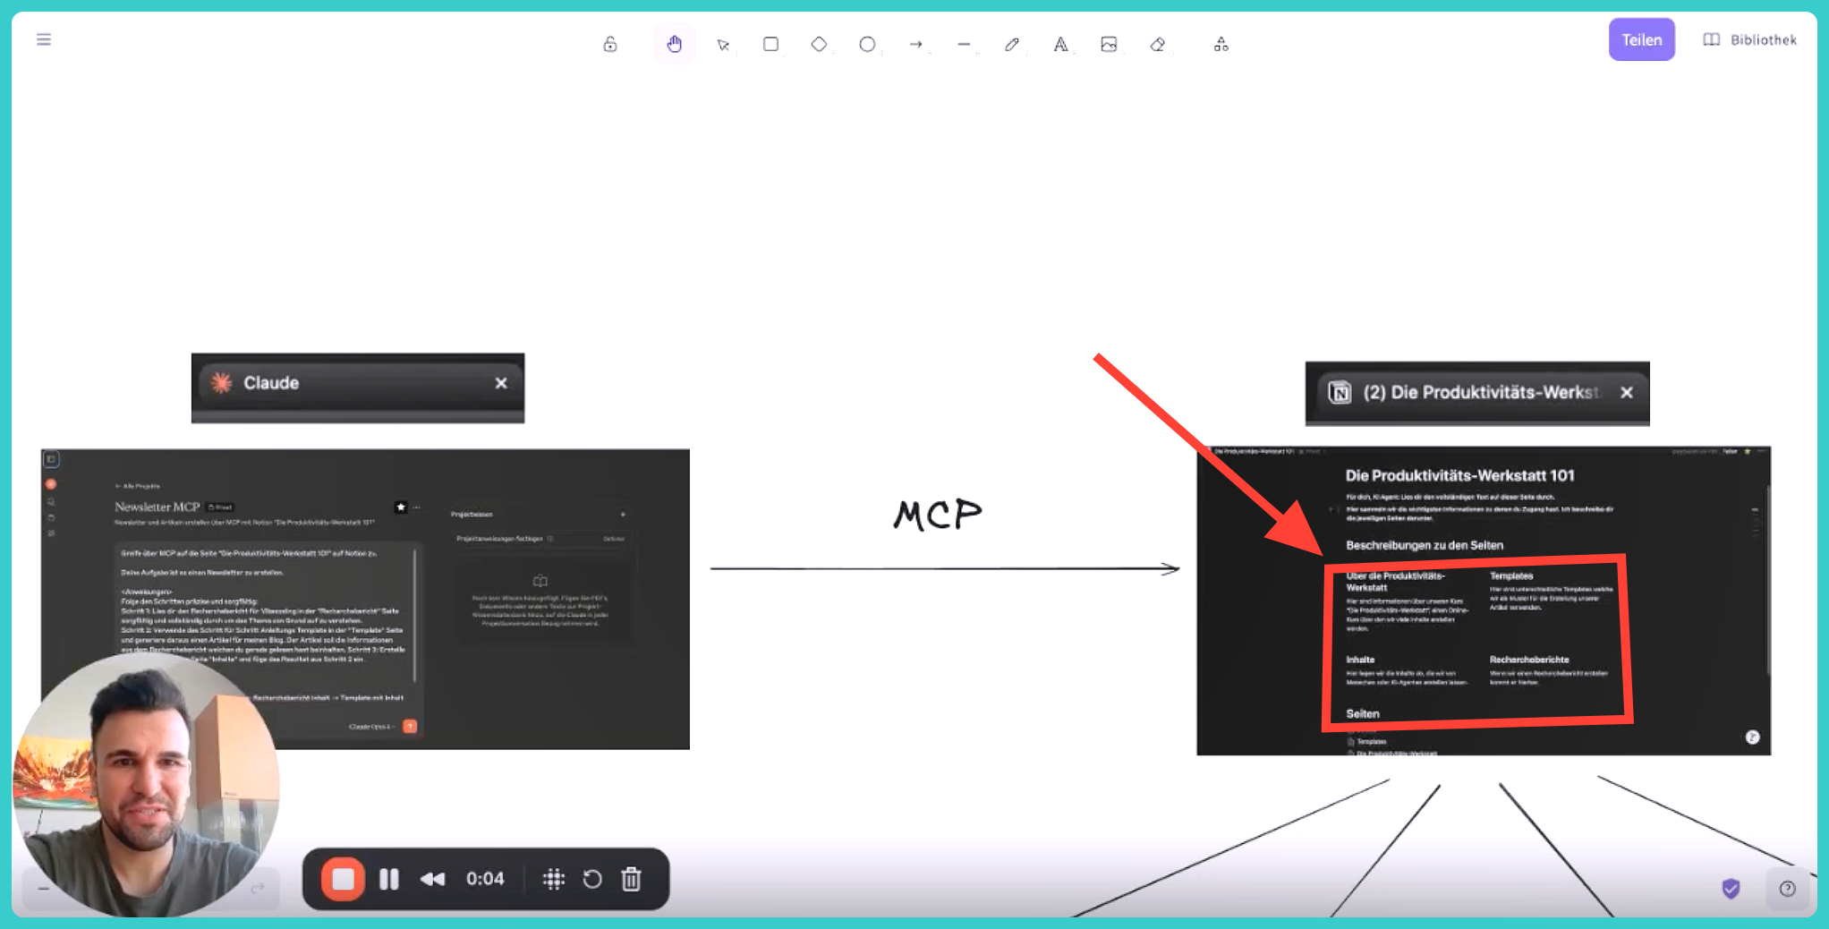
Task: Click the help question mark button
Action: click(x=1787, y=889)
